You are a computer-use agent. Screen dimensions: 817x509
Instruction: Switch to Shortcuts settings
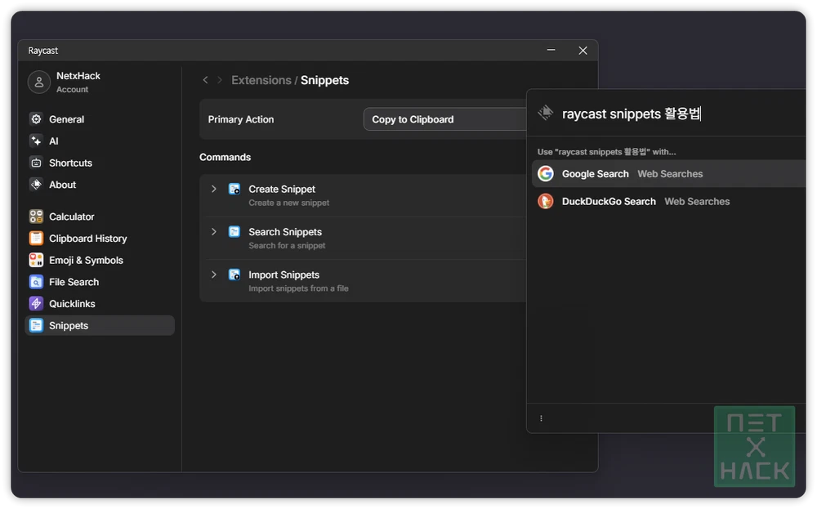[x=100, y=163]
